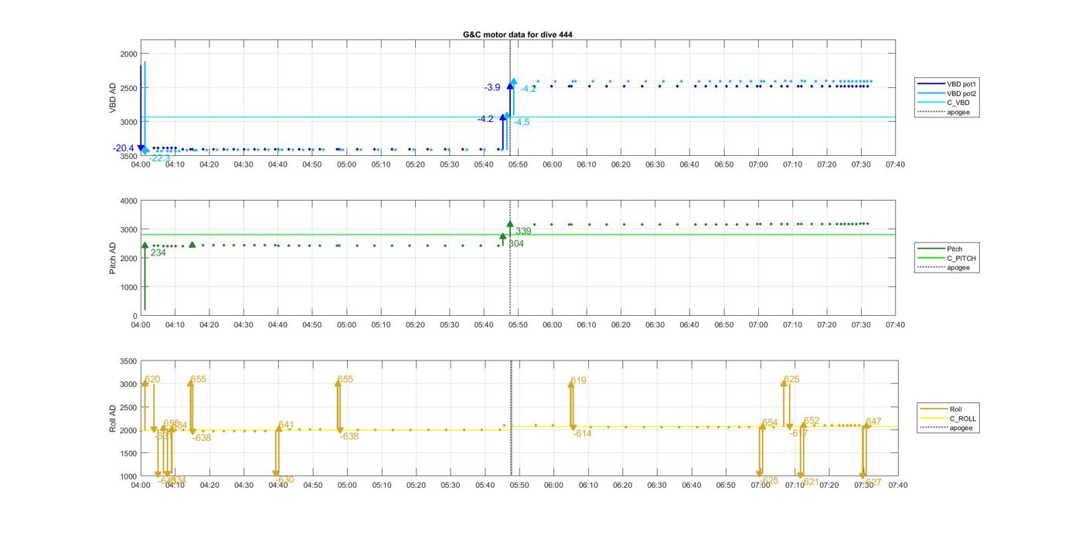Click the "Pitch AD" y-axis label
The height and width of the screenshot is (535, 1082).
[113, 258]
